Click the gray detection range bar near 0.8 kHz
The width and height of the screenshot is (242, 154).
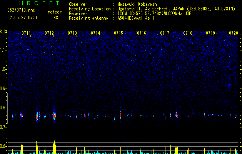coord(7,108)
